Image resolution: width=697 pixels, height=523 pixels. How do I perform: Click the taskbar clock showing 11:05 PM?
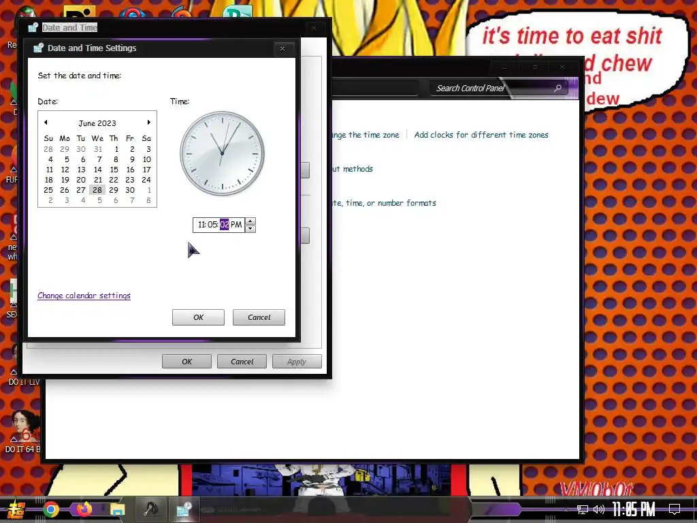[634, 509]
